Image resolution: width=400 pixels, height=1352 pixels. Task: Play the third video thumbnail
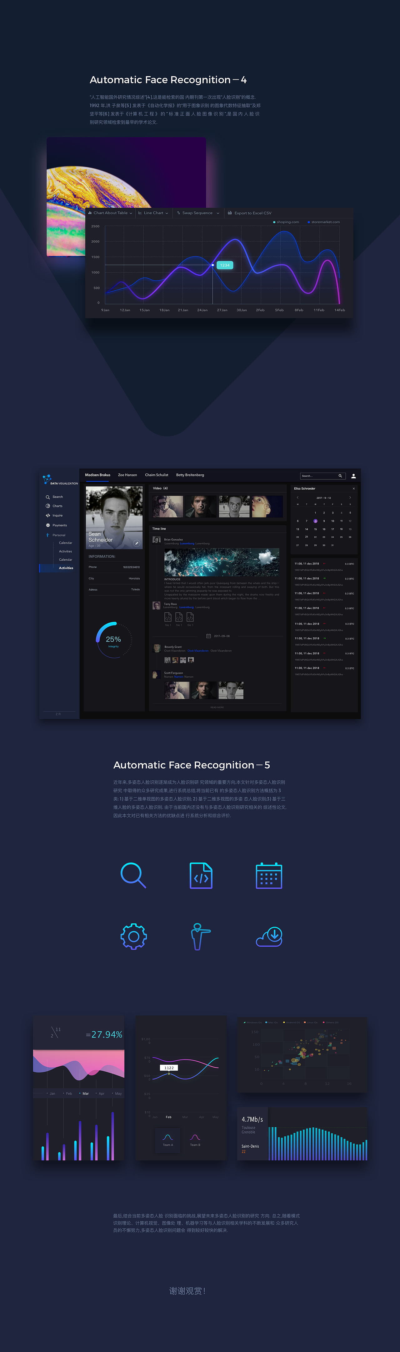click(234, 507)
